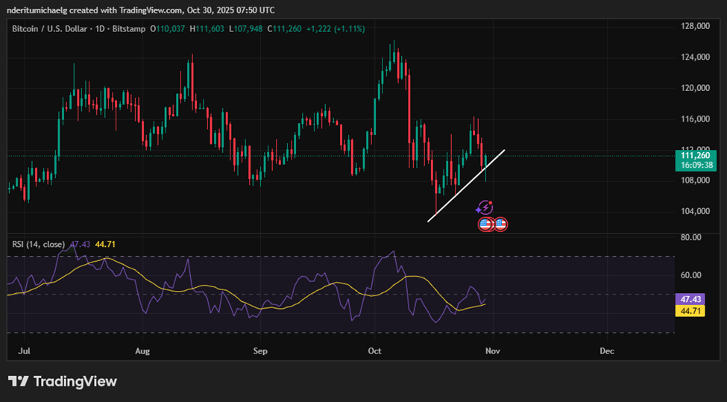Image resolution: width=727 pixels, height=402 pixels.
Task: Click the 1D interval label in chart legend
Action: click(x=100, y=29)
